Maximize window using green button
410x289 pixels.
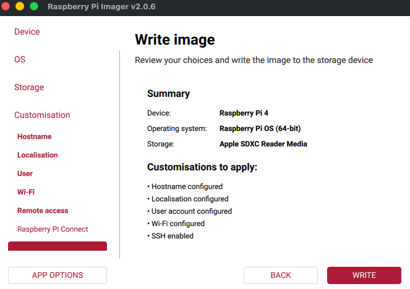34,6
